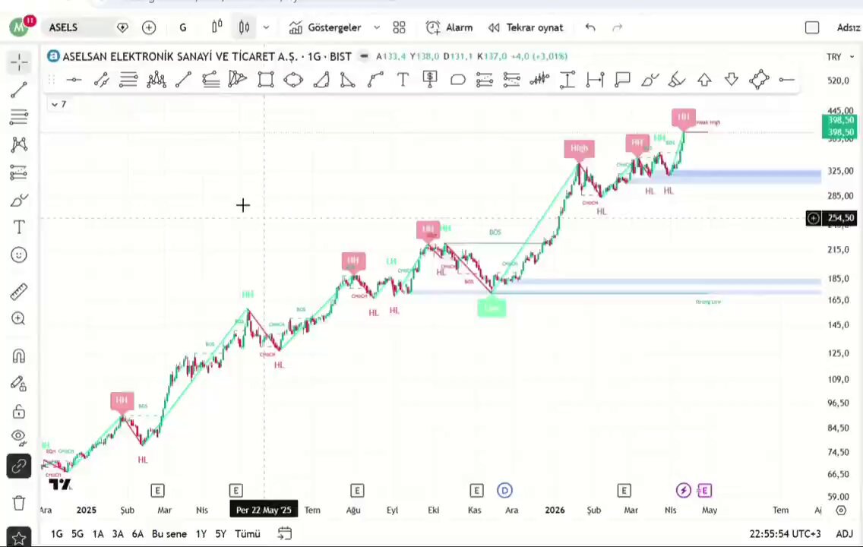Lock all drawing tools

[x=19, y=411]
